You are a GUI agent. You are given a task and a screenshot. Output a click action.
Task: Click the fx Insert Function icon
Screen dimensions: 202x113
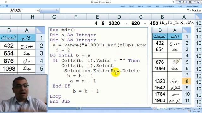tap(57, 10)
